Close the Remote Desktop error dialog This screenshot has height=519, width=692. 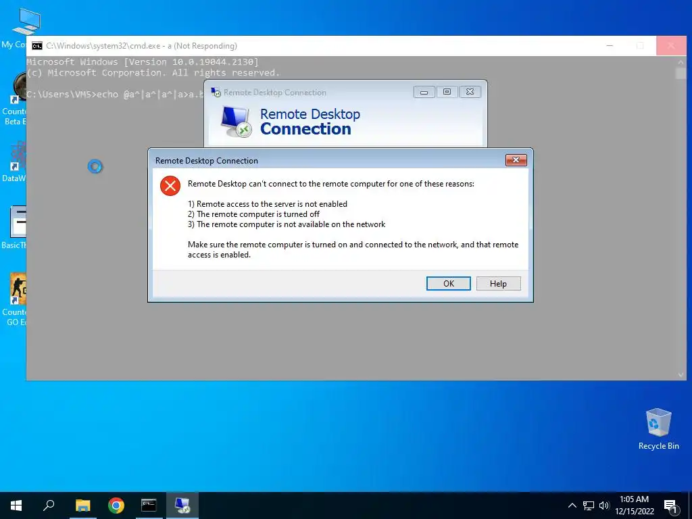pyautogui.click(x=516, y=159)
